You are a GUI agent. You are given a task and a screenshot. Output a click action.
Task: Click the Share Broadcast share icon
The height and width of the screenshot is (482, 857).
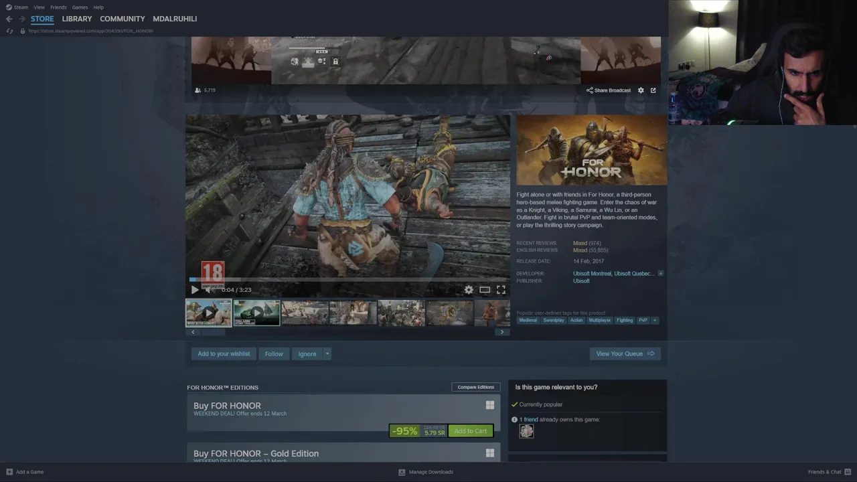tap(589, 90)
